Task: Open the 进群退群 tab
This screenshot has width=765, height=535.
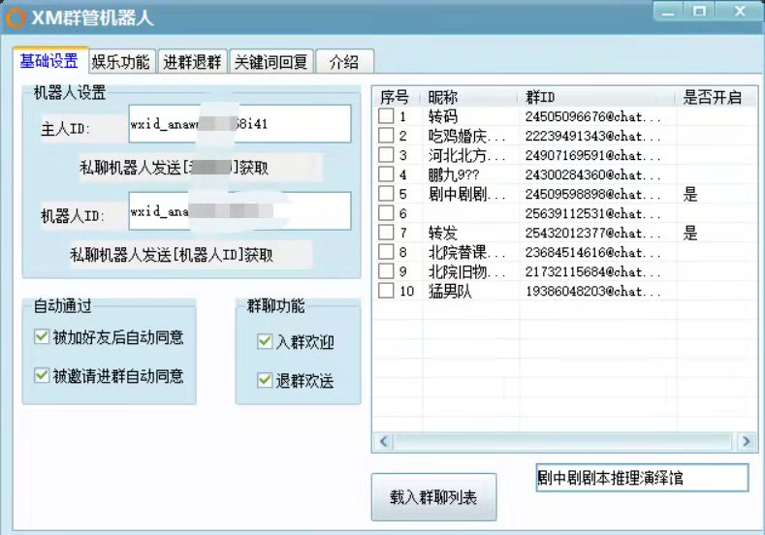Action: [192, 62]
